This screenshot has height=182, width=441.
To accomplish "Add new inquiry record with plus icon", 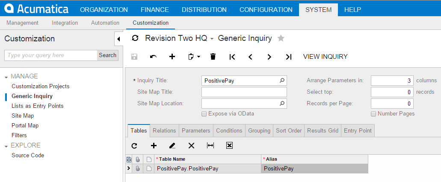I will pos(172,57).
